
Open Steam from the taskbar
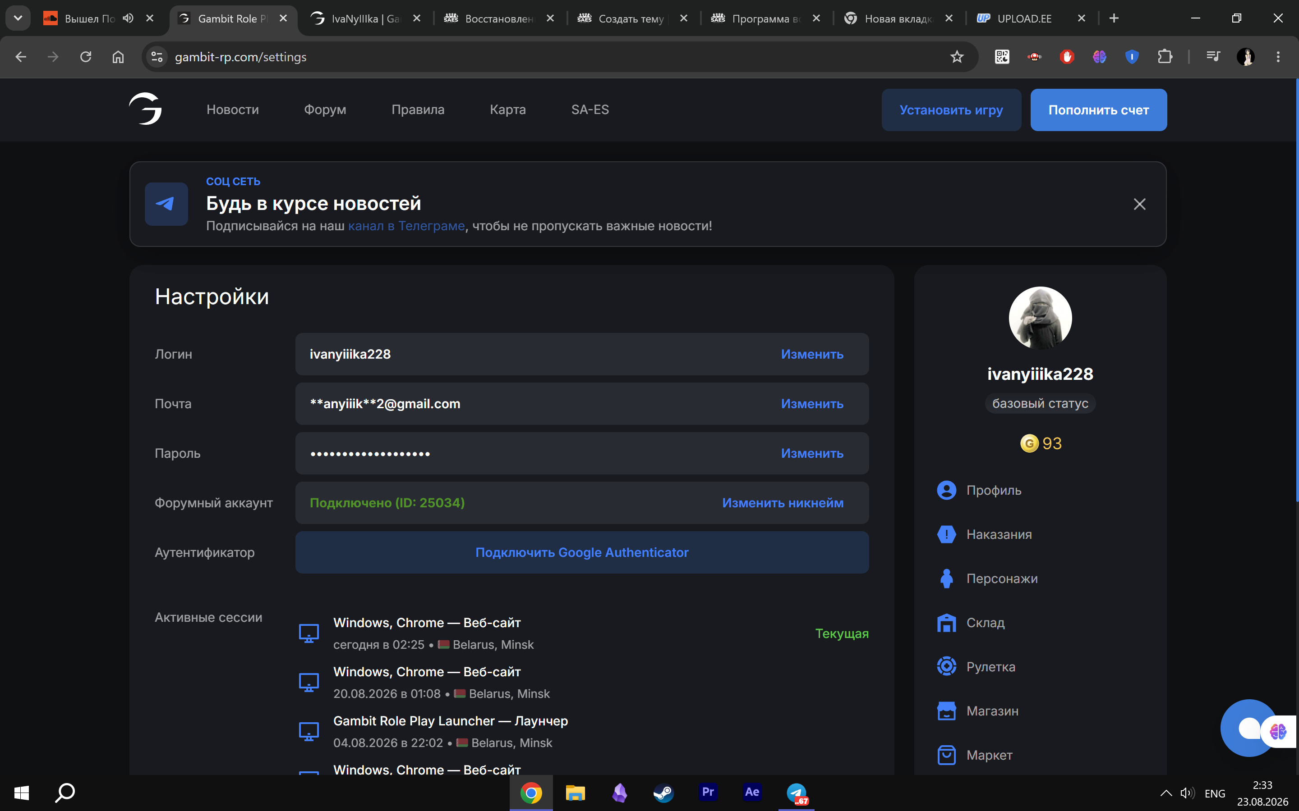coord(663,793)
